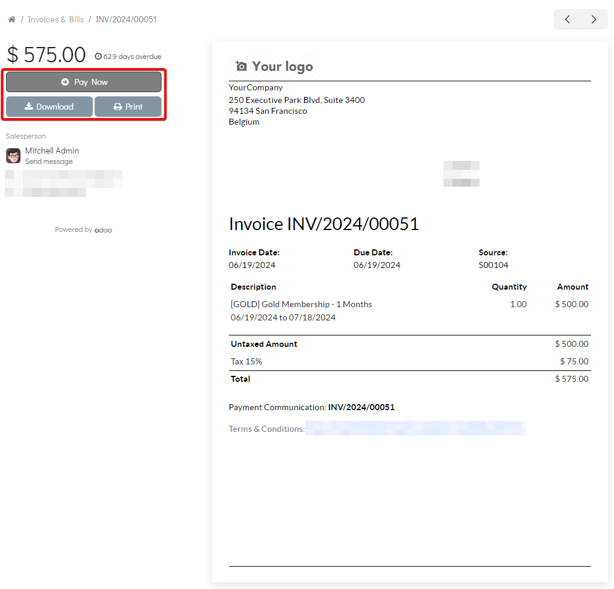This screenshot has height=589, width=614.
Task: Click the Mitchell Admin salesperson name
Action: point(52,151)
